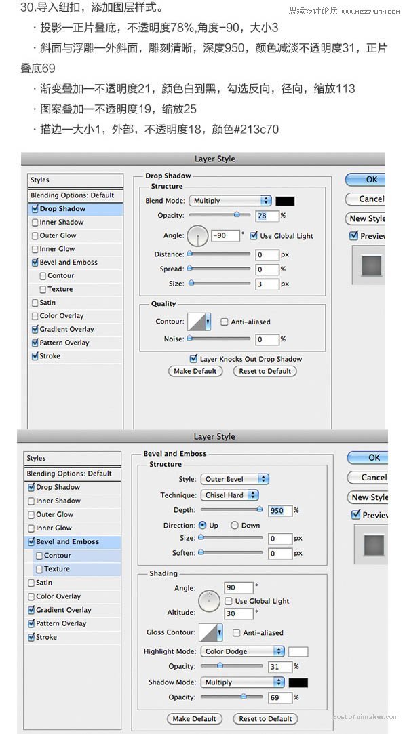Click Cancel in the Drop Shadow dialog
Viewport: 407px width, 734px height.
(x=366, y=199)
